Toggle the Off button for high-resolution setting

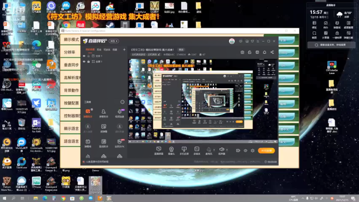coord(286,78)
